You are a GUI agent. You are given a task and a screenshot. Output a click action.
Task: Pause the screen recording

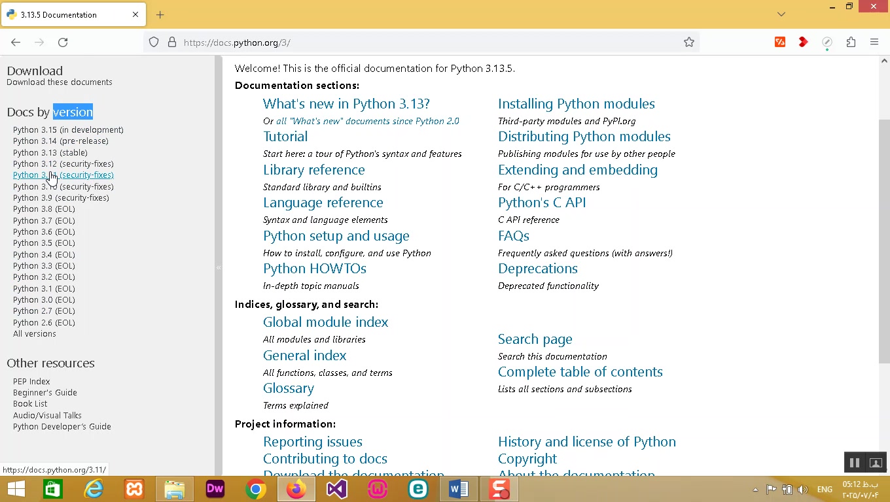854,463
